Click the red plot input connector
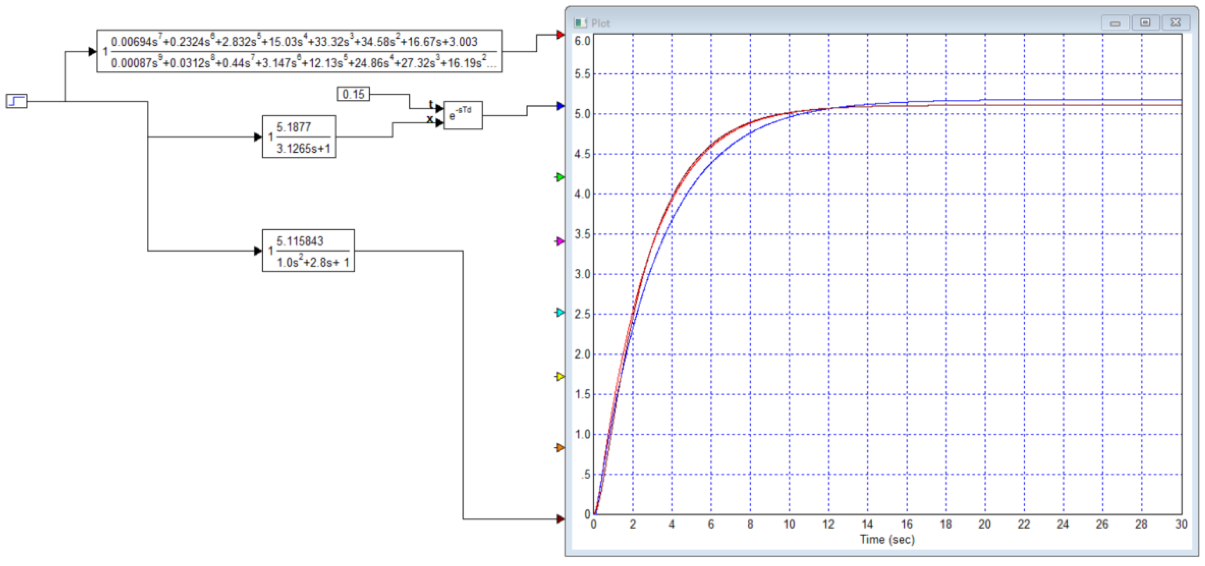1205x566 pixels. click(x=560, y=34)
